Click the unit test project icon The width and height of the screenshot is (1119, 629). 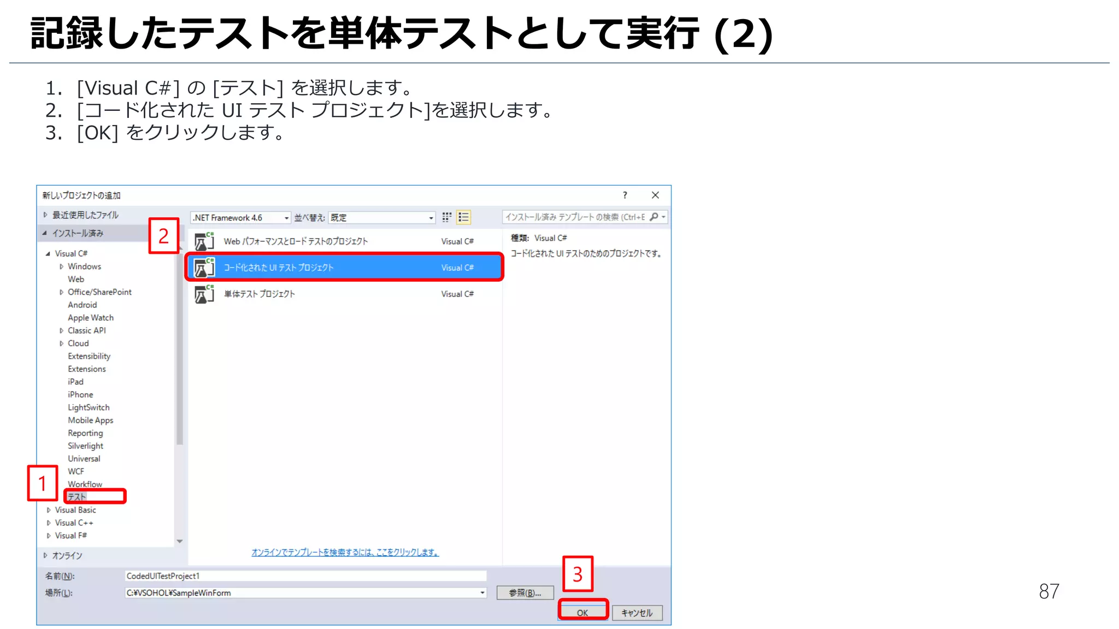point(204,294)
